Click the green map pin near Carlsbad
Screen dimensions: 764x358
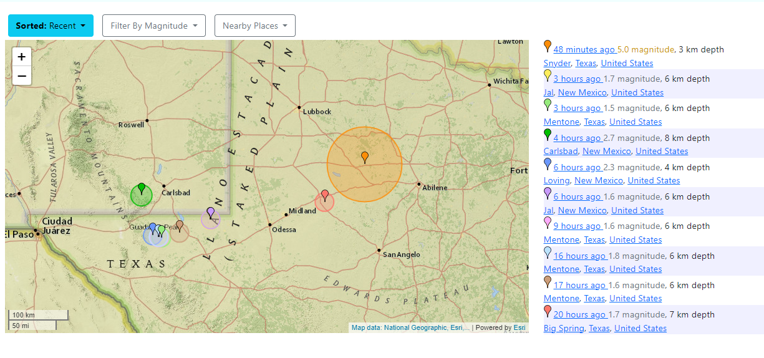(x=142, y=188)
